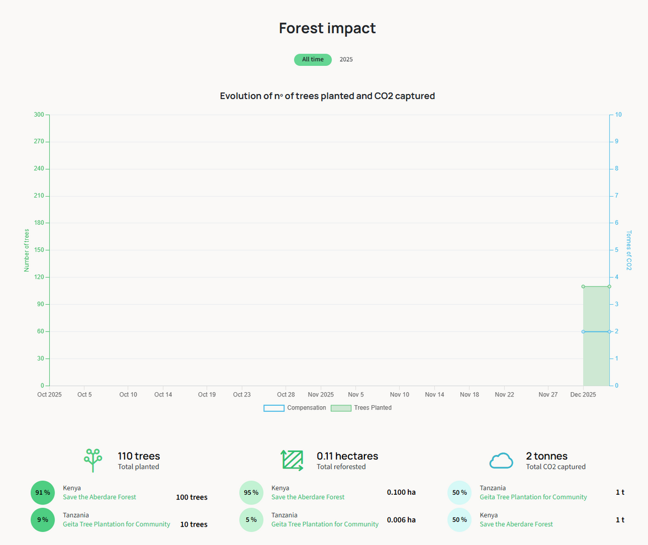The height and width of the screenshot is (545, 648).
Task: Switch to the 2025 period tab
Action: pyautogui.click(x=346, y=59)
